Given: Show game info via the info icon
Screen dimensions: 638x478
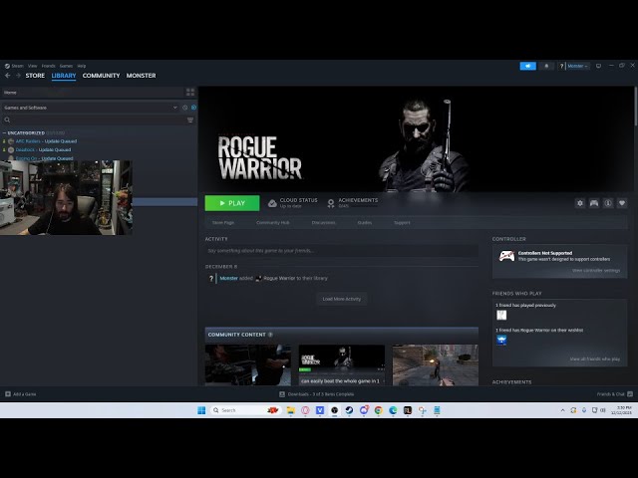Looking at the screenshot, I should pos(608,203).
